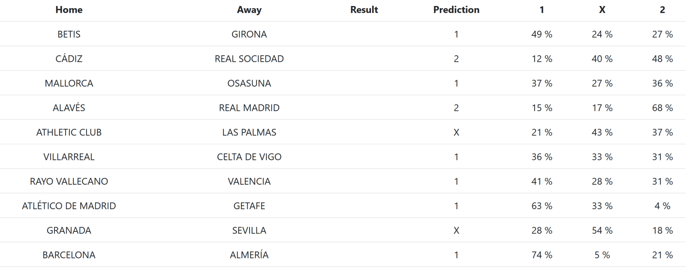Select the ATHLETIC CLUB row
Viewport: 686px width, 270px height.
[343, 132]
